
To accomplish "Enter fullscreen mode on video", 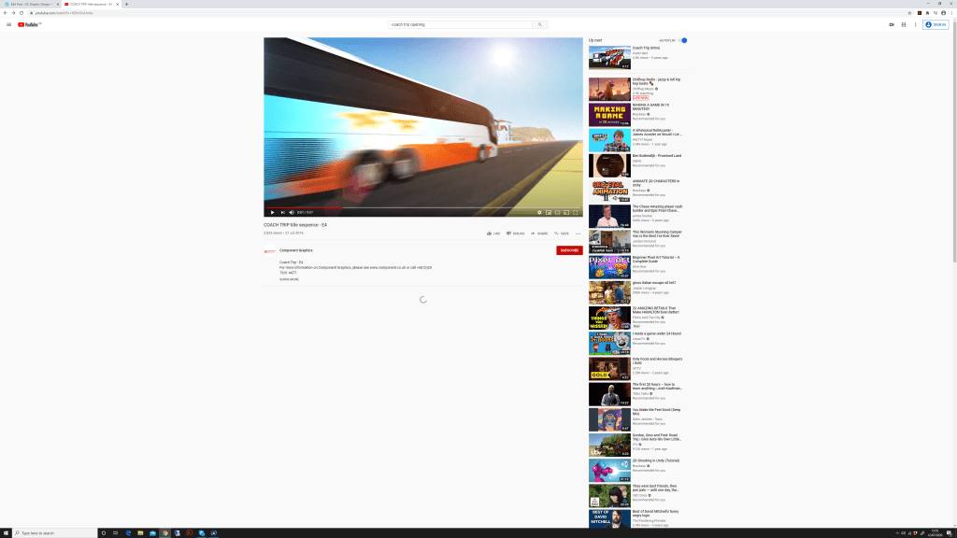I will point(575,212).
